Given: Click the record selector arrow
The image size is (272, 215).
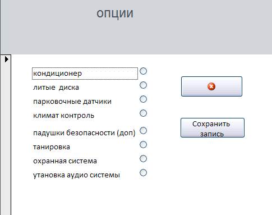Looking at the screenshot, I should (x=7, y=60).
